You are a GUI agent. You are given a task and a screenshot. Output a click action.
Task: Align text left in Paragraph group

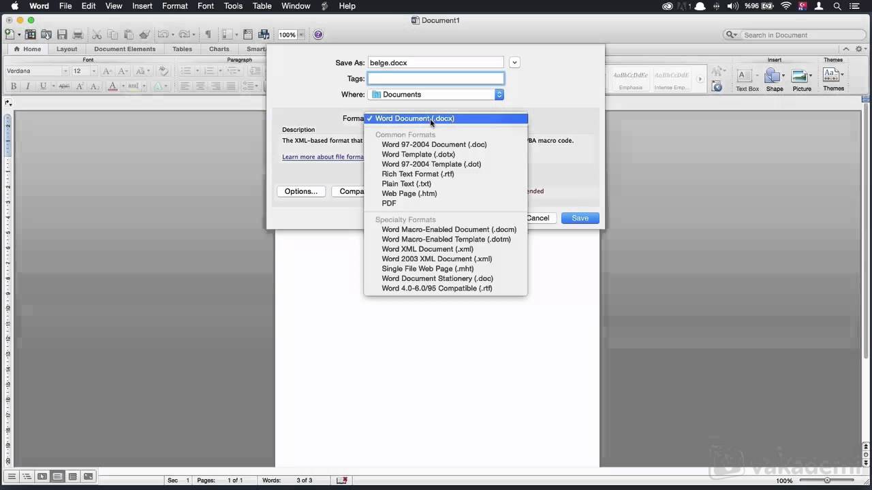185,86
